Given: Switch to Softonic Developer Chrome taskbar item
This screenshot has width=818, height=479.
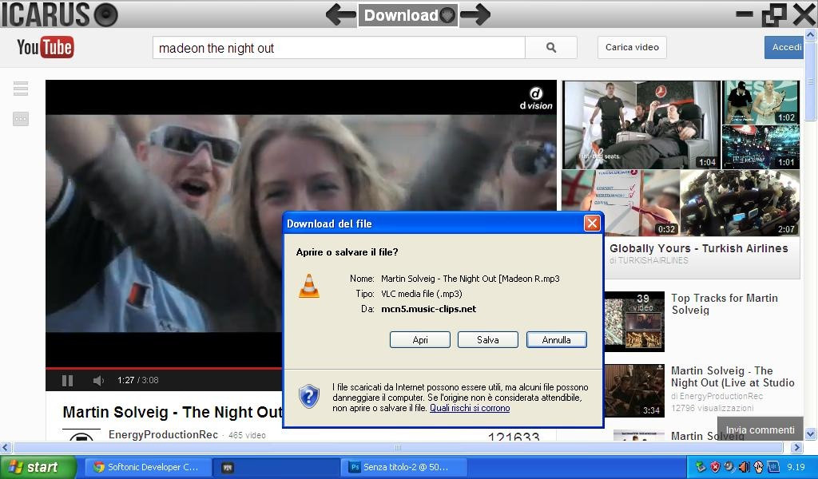Looking at the screenshot, I should pyautogui.click(x=148, y=467).
